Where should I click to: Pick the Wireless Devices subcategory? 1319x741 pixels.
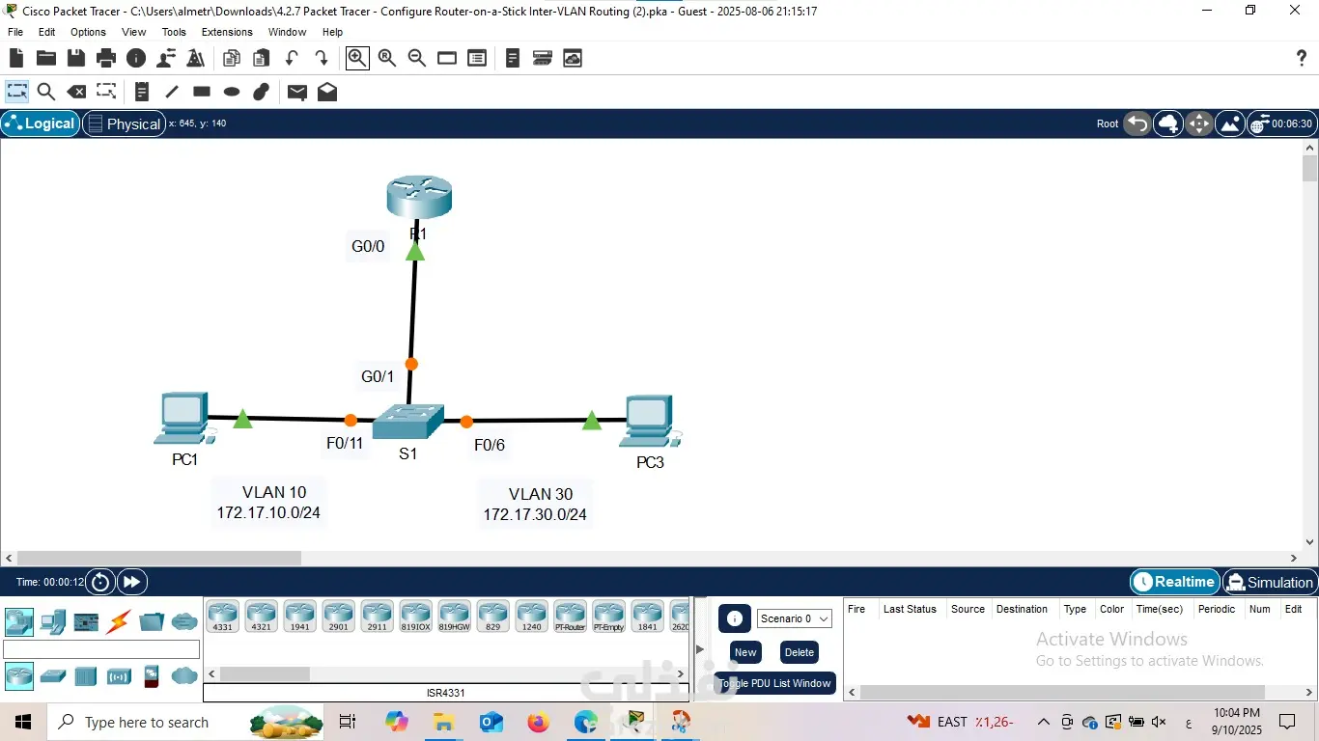(x=119, y=675)
